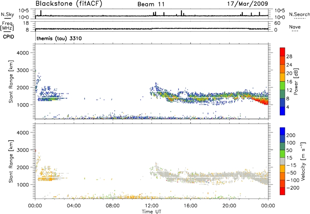
Task: Click the 1000 range tick in the velocity panel
Action: tap(22, 185)
